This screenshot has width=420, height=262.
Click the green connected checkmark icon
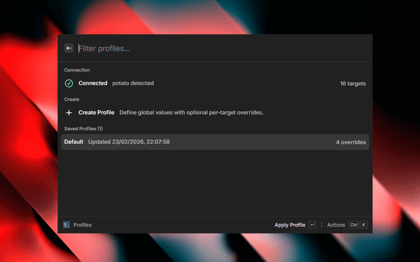69,83
